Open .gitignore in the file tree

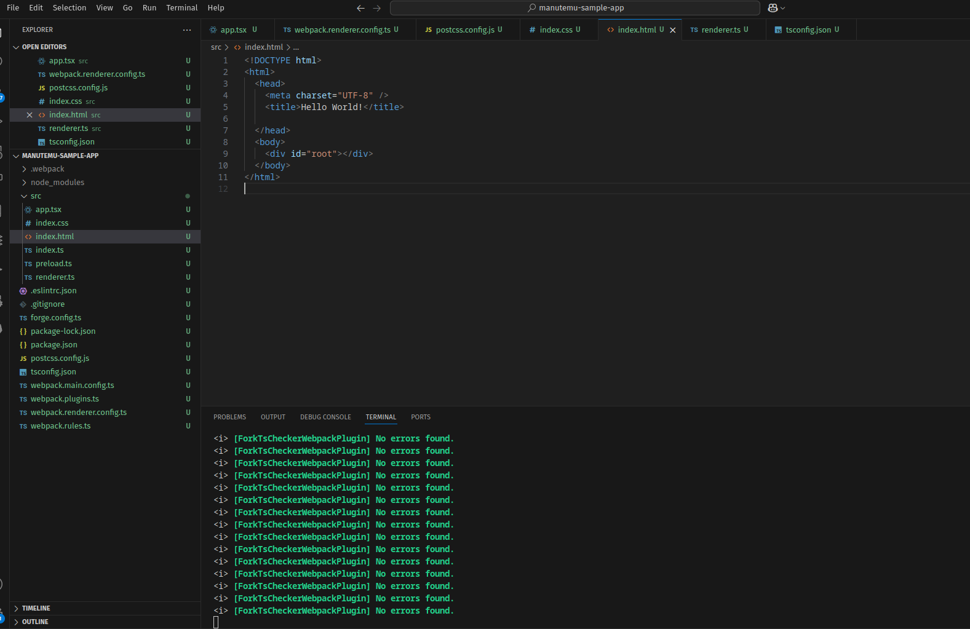pyautogui.click(x=105, y=304)
